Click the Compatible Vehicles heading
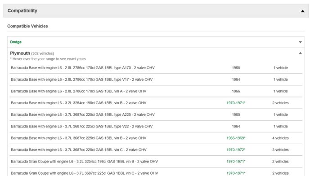 (x=27, y=26)
